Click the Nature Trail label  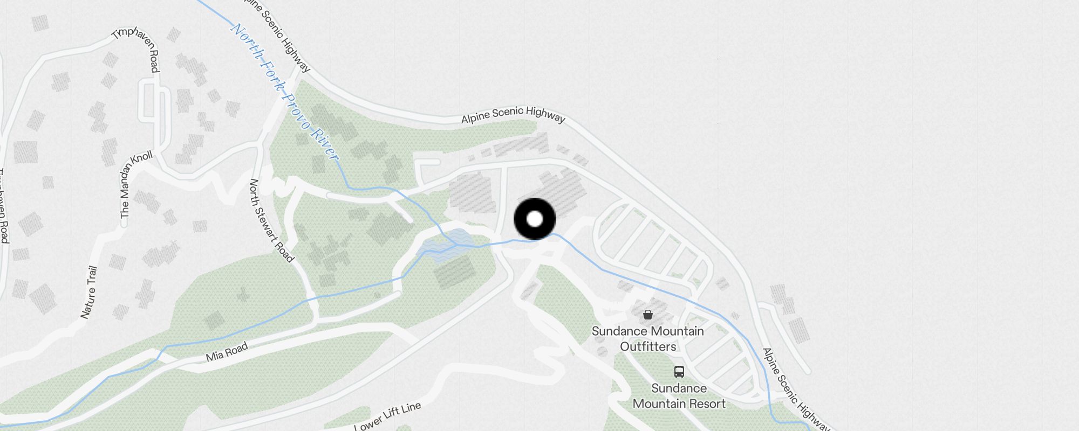click(x=89, y=292)
